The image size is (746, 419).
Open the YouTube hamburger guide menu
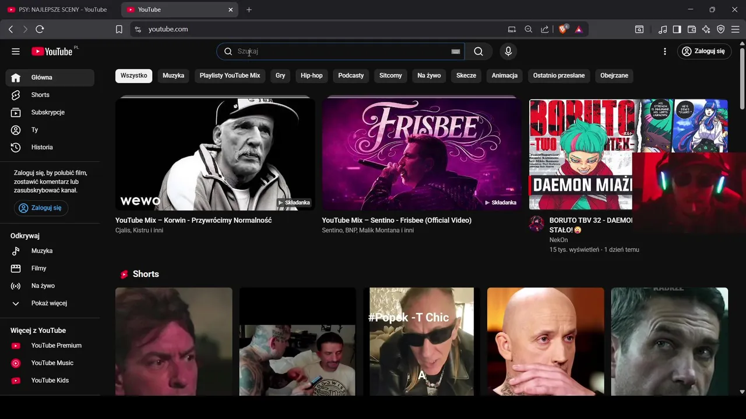(x=16, y=51)
